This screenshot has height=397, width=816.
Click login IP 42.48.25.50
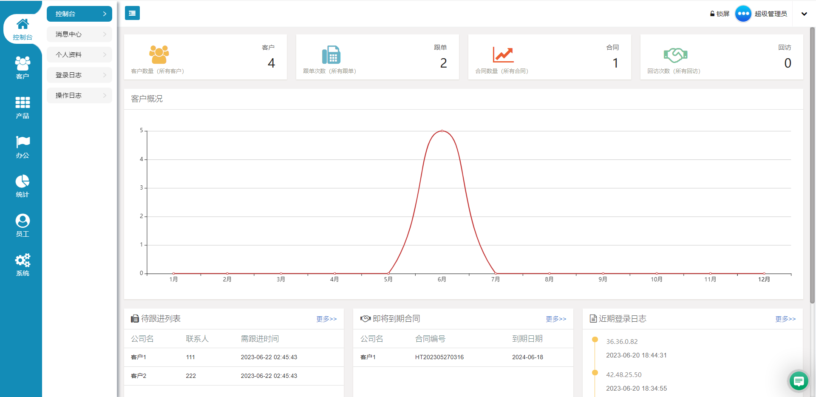(x=623, y=375)
